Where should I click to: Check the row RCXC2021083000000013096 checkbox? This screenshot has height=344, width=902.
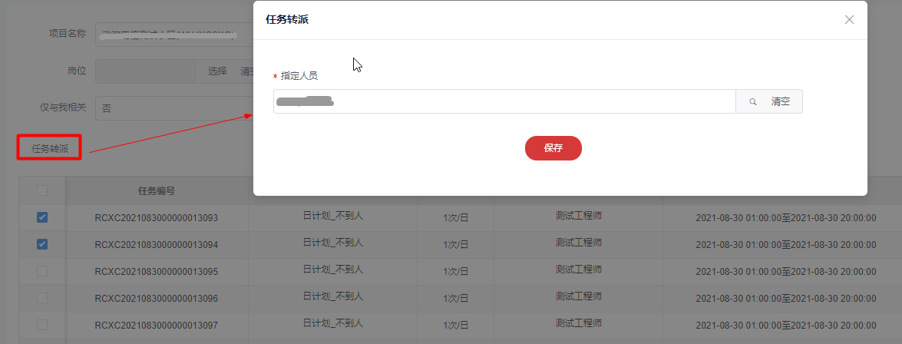[42, 298]
